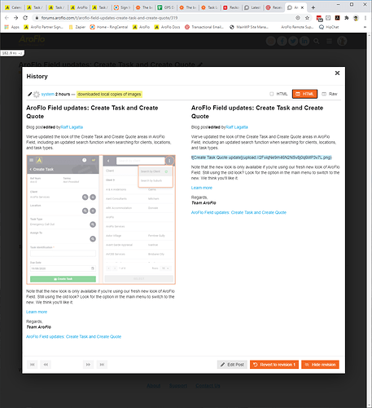The height and width of the screenshot is (408, 372).
Task: Open the left Learn more link
Action: coord(37,312)
